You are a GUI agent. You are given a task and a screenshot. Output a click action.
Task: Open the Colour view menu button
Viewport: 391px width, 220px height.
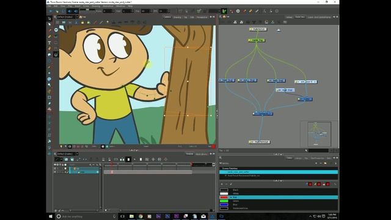(221, 158)
